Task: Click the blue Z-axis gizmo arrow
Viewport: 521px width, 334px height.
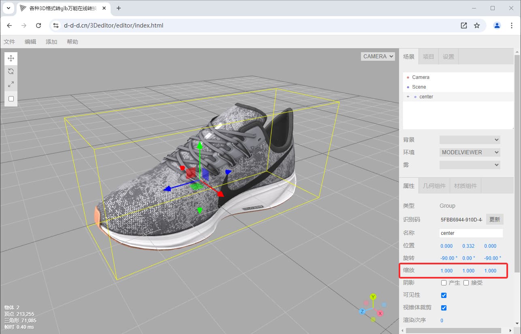Action: click(167, 189)
